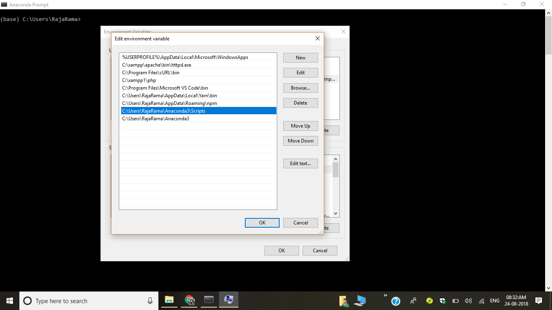Open the This PC computer icon on taskbar
This screenshot has width=552, height=310.
tap(360, 301)
